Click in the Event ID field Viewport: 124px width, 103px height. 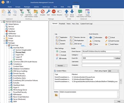click(x=98, y=58)
